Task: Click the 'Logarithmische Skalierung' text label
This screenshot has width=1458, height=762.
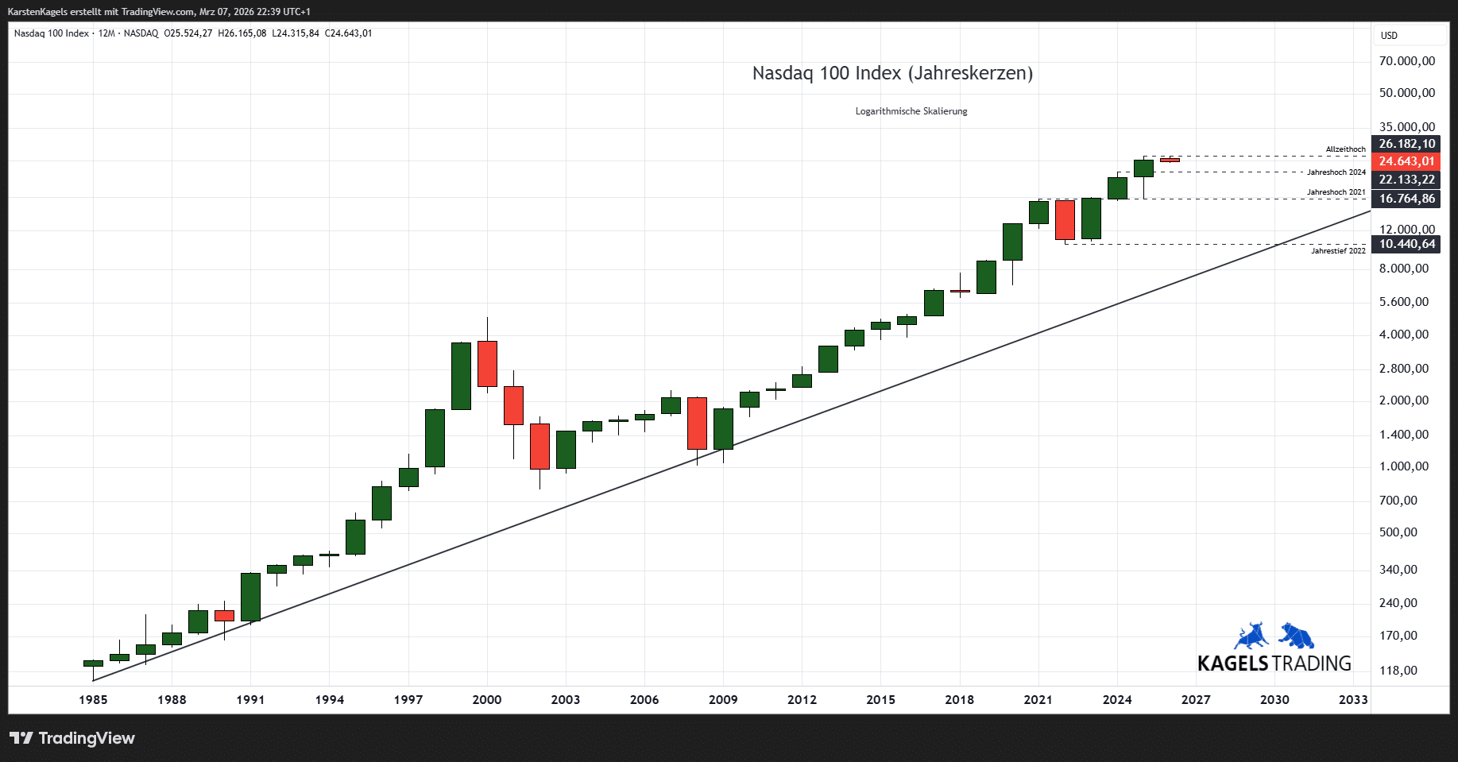Action: [911, 111]
